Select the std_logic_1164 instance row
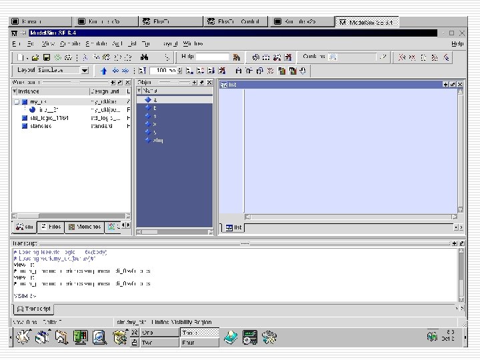The width and height of the screenshot is (480, 360). [x=71, y=118]
